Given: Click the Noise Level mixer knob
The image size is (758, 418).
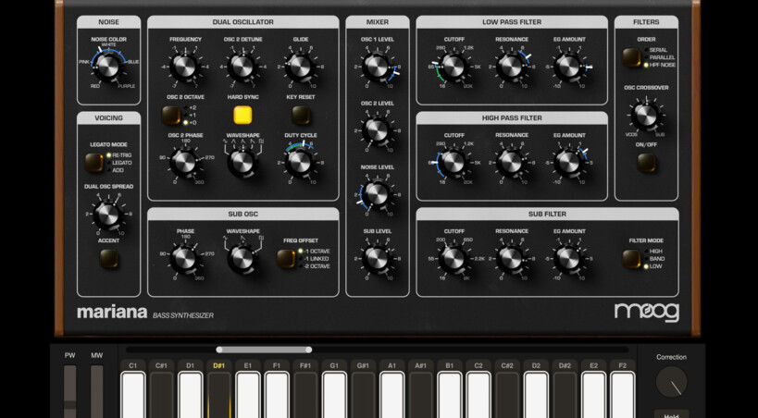Looking at the screenshot, I should point(377,194).
